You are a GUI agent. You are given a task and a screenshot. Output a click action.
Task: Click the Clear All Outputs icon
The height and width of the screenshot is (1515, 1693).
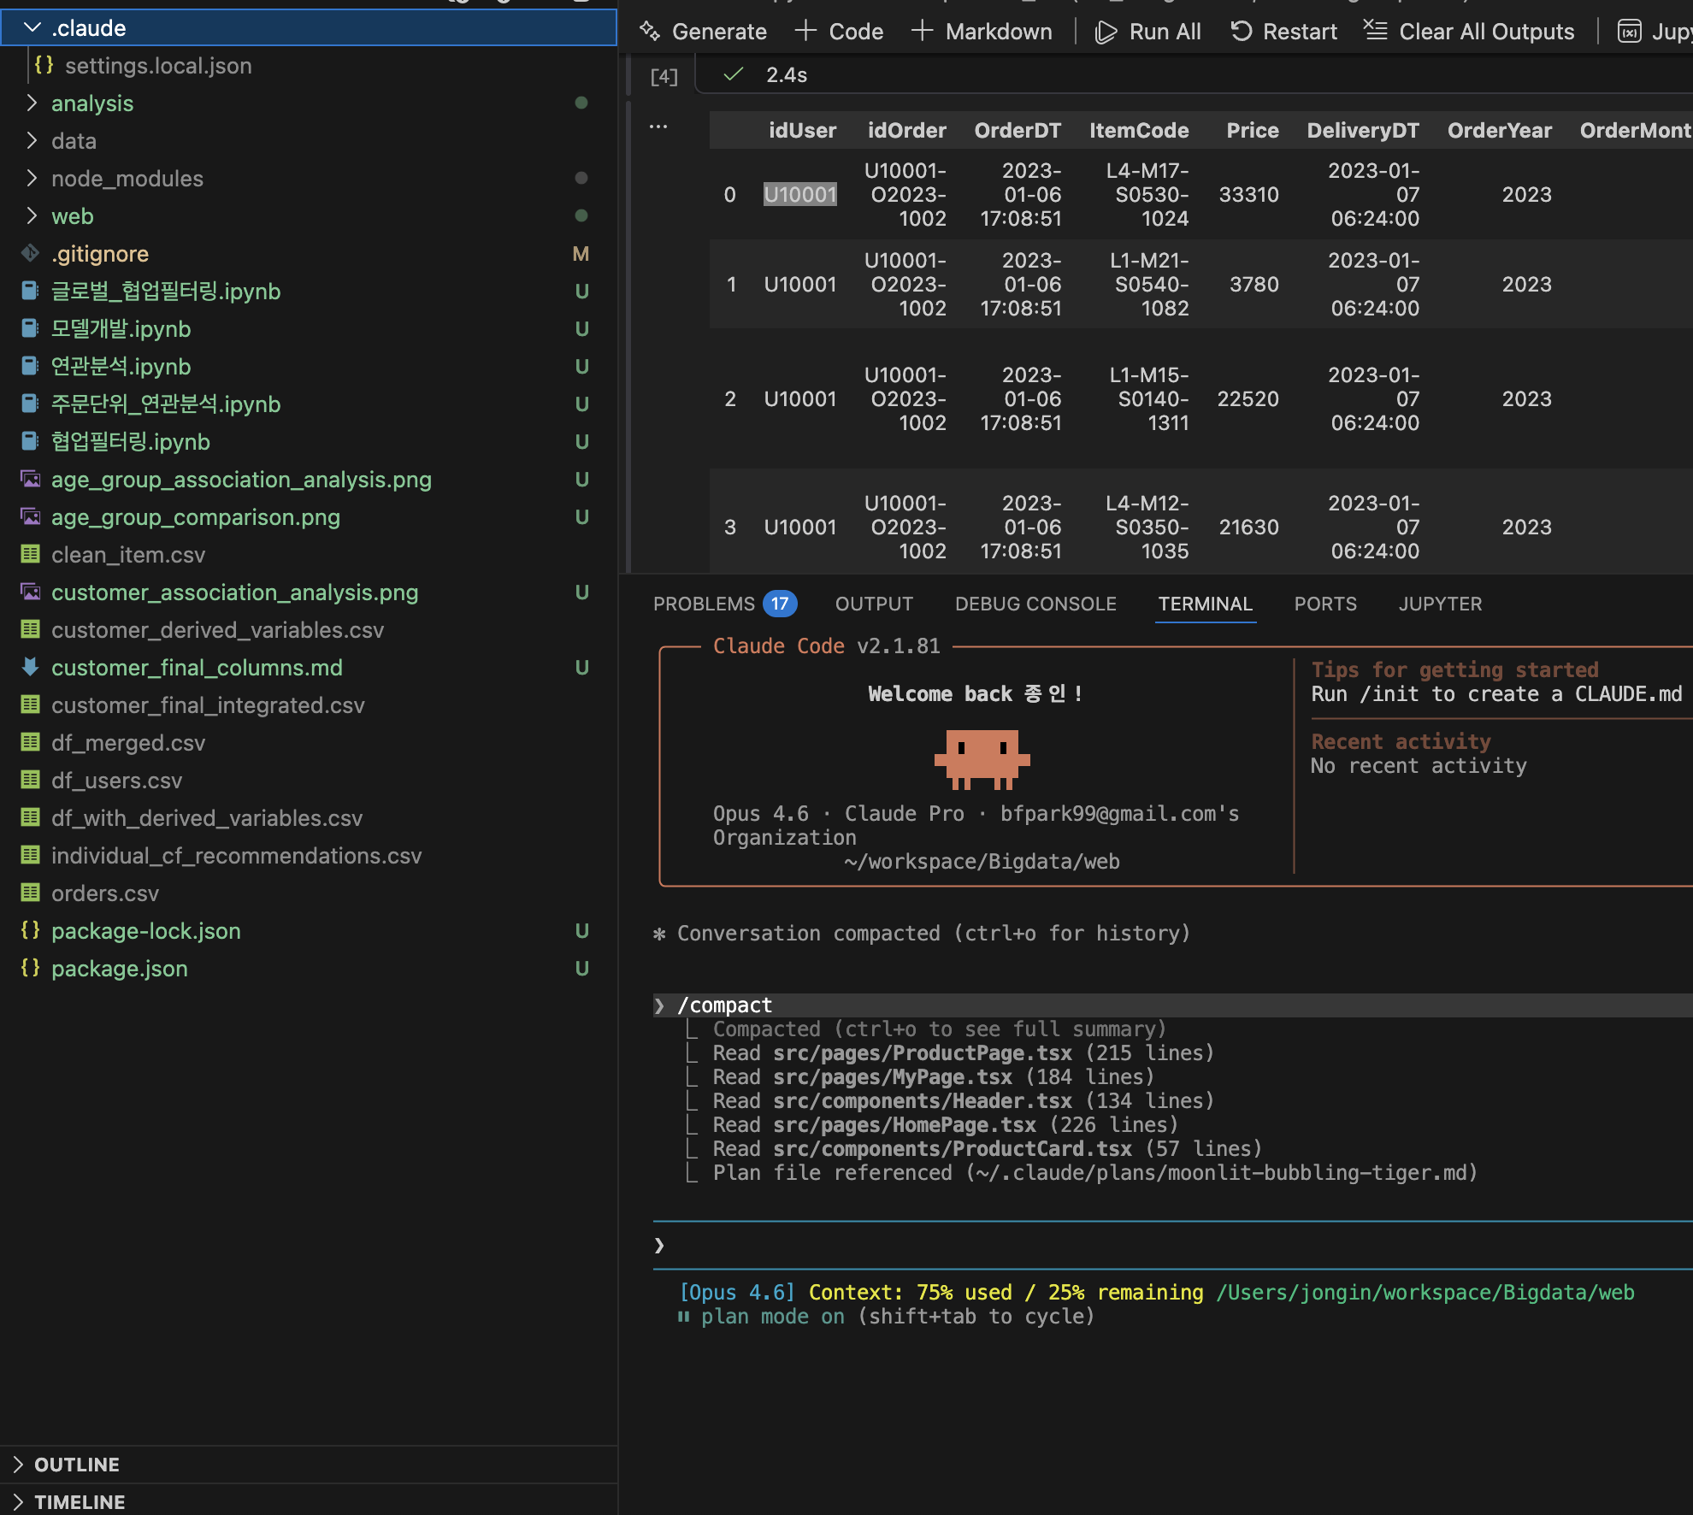[x=1375, y=32]
